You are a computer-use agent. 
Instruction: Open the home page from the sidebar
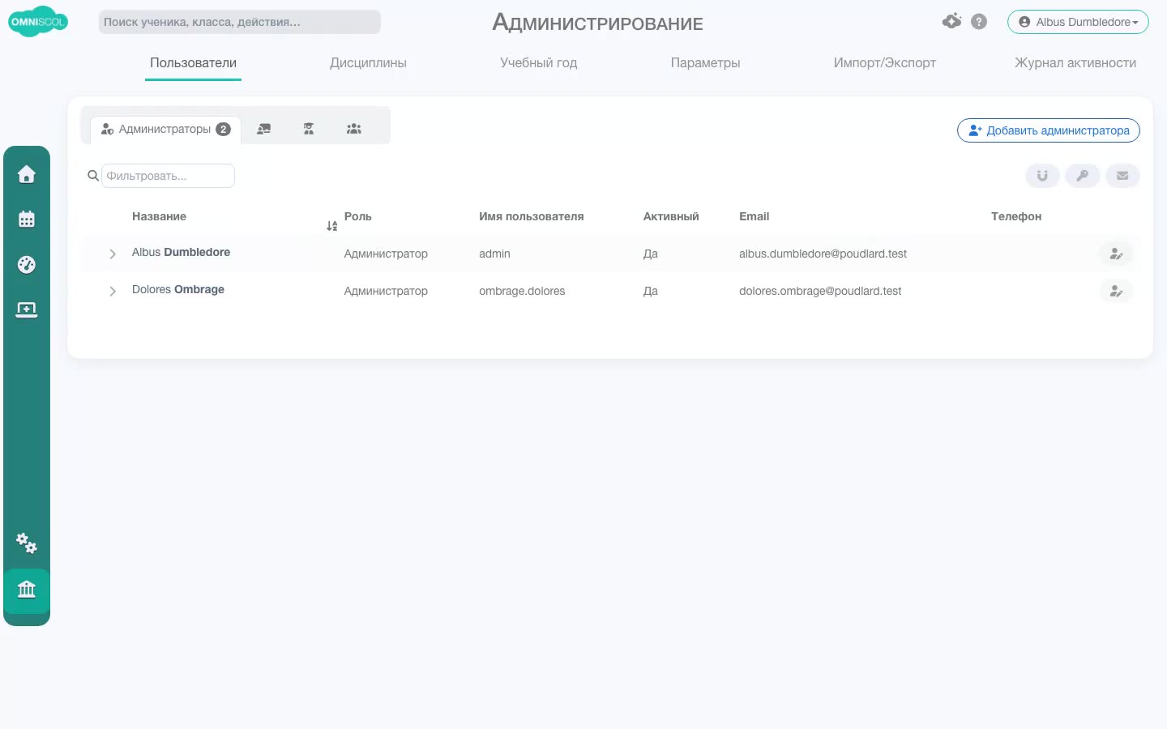coord(27,174)
